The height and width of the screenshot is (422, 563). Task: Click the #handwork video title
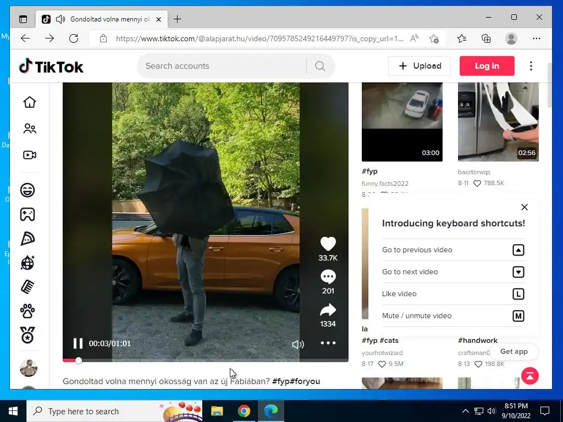point(478,340)
